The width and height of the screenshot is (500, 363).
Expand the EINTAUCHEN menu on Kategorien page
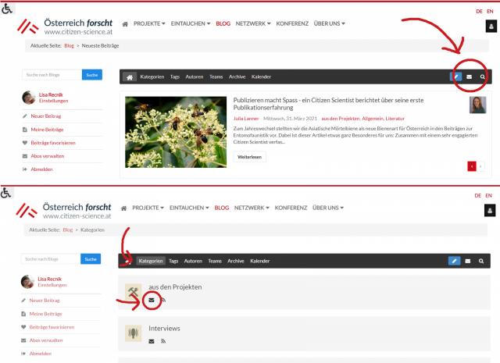click(x=189, y=208)
